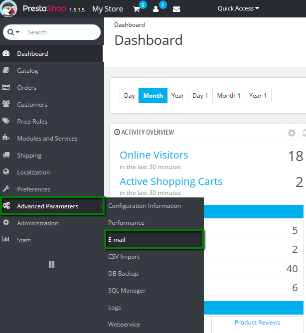Select the Year period tab
Screen dimensions: 306x333
click(177, 96)
